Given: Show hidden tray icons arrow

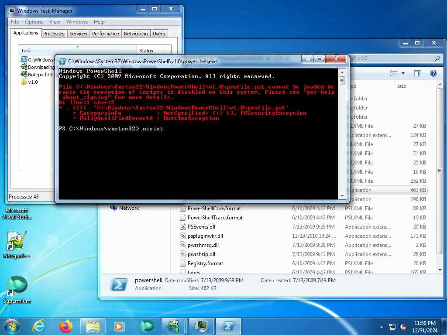Looking at the screenshot, I should click(x=382, y=327).
